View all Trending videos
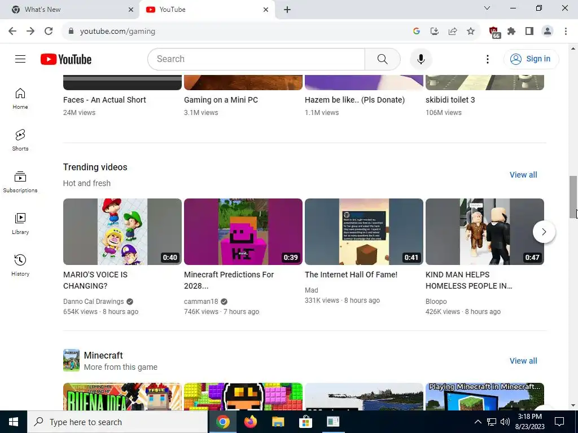The height and width of the screenshot is (433, 578). coord(523,175)
